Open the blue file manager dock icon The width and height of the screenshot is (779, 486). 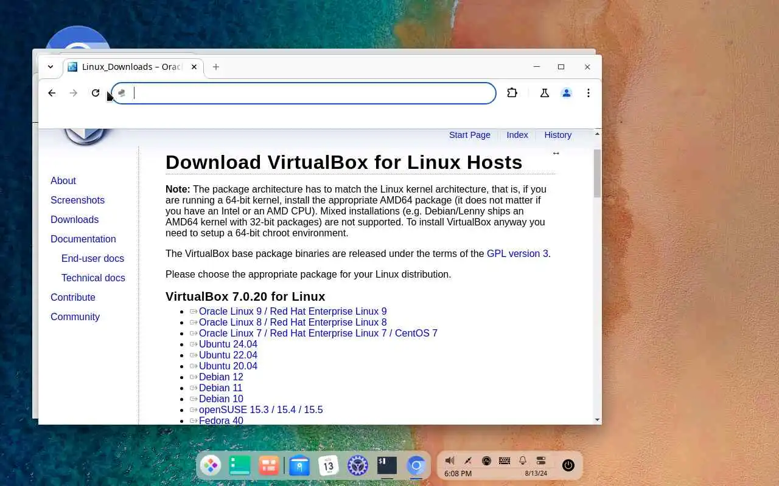[299, 466]
